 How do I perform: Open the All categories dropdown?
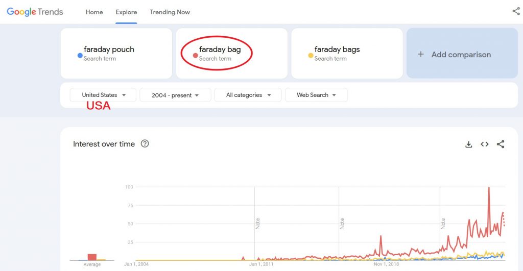[x=248, y=95]
